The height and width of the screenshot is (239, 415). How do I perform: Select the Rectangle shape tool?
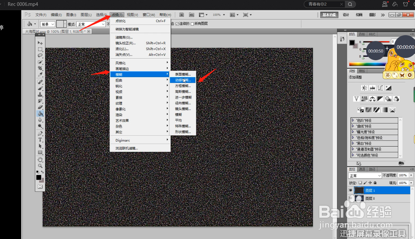40,152
